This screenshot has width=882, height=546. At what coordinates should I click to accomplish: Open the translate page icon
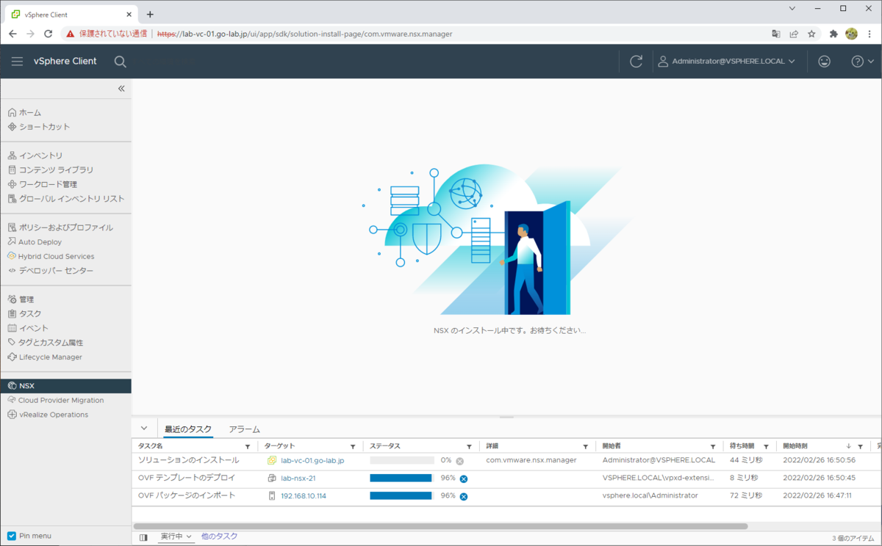point(776,34)
